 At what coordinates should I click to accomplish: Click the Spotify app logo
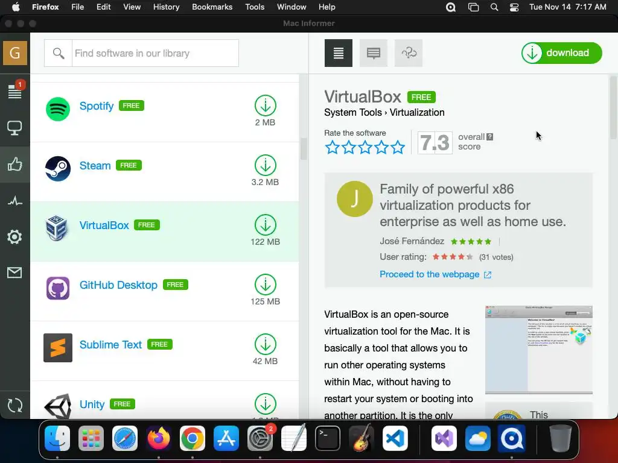58,109
